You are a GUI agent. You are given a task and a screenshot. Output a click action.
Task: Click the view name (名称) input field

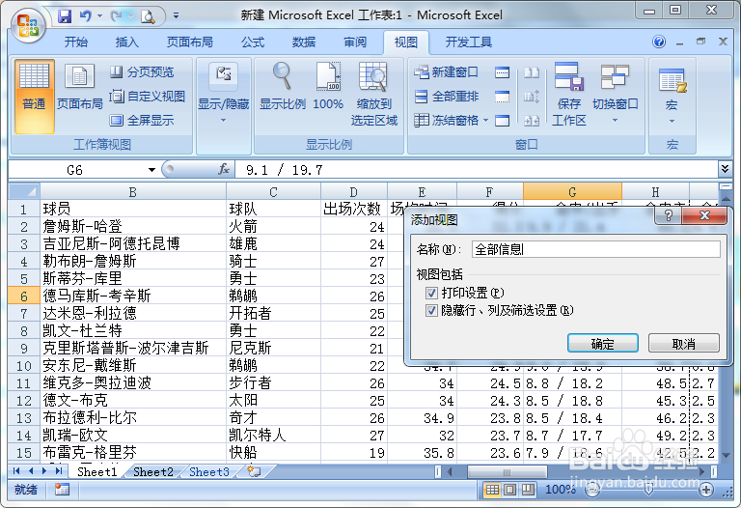(x=596, y=249)
